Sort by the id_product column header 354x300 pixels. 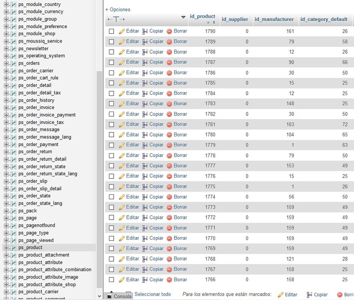[x=203, y=16]
